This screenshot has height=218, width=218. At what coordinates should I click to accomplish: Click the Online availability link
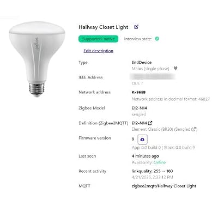click(x=160, y=162)
